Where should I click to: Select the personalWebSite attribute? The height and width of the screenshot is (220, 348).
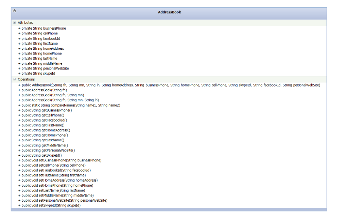click(x=43, y=68)
